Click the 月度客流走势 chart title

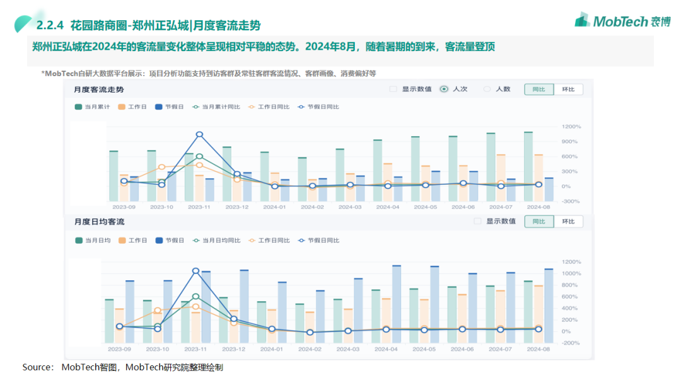point(99,89)
